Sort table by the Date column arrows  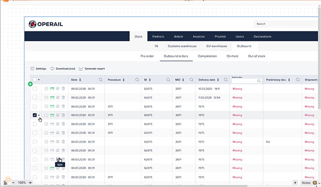point(80,80)
